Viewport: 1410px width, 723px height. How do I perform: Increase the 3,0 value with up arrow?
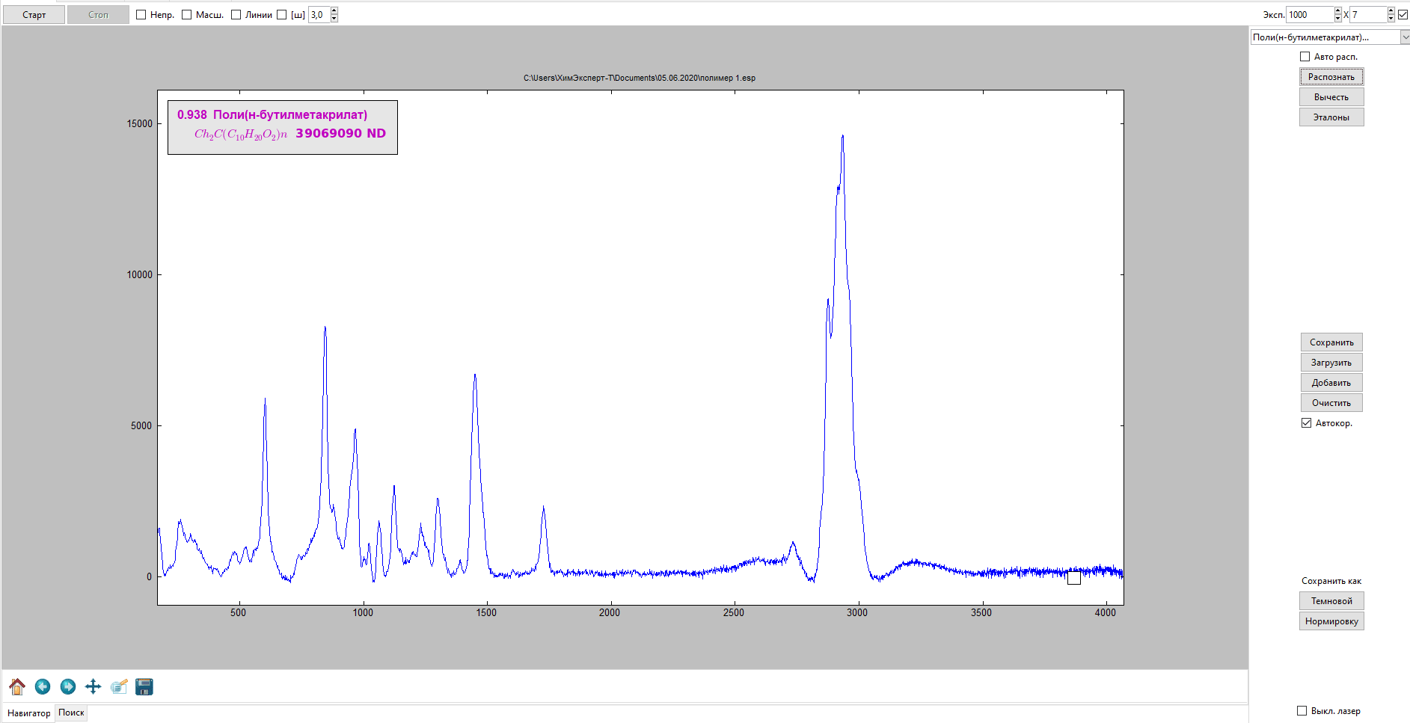pyautogui.click(x=334, y=11)
